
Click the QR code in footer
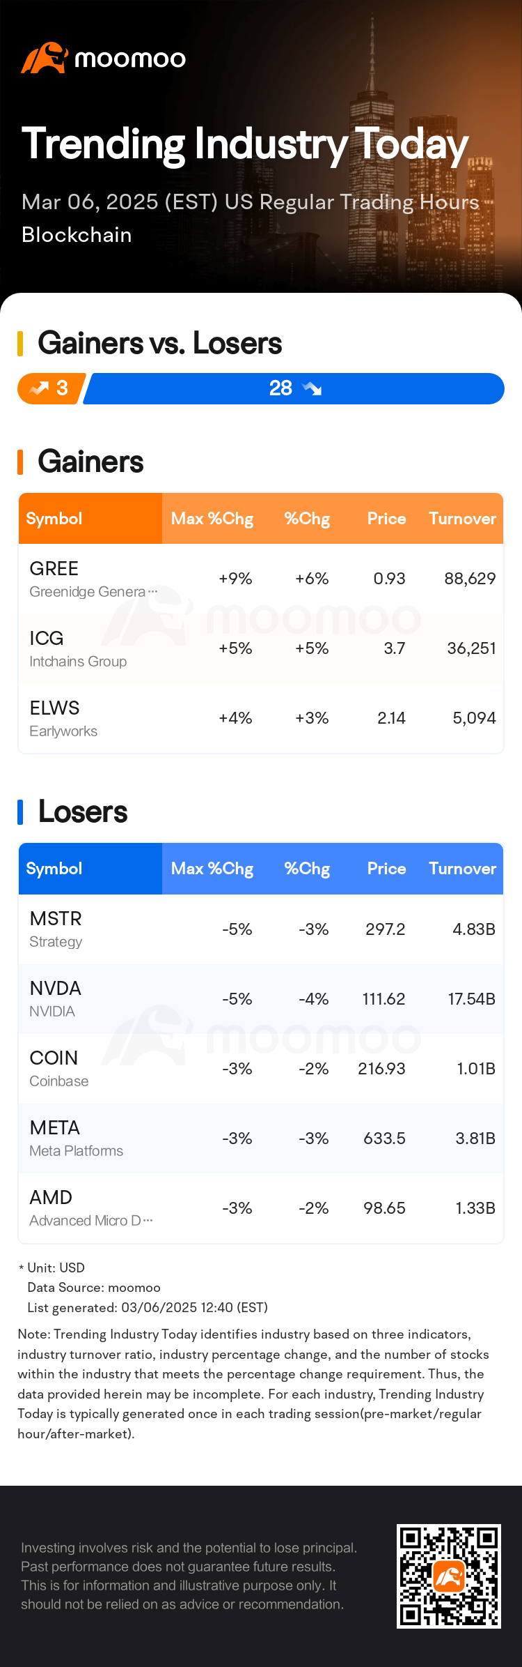coord(449,1576)
